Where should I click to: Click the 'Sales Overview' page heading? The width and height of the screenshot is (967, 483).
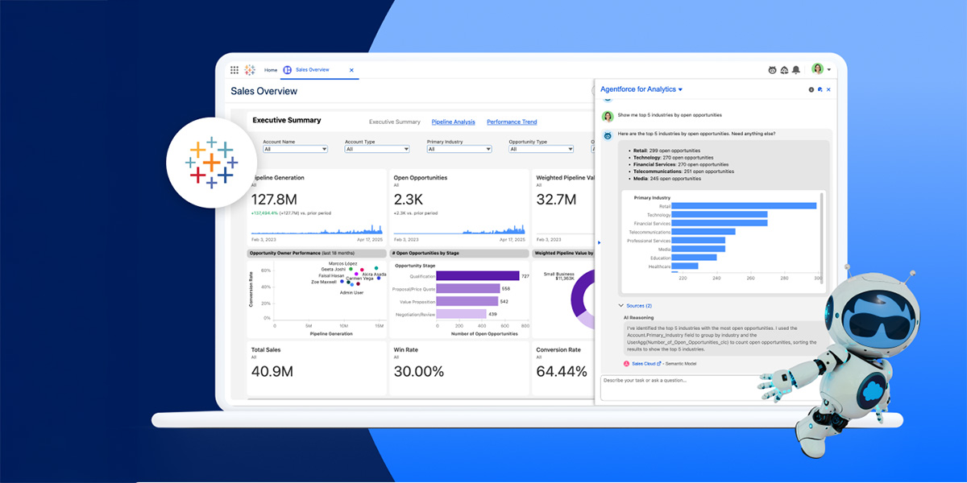[x=264, y=91]
